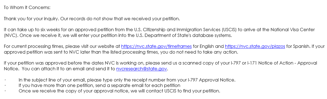Click the first bullet about the subject line

tap(127, 80)
